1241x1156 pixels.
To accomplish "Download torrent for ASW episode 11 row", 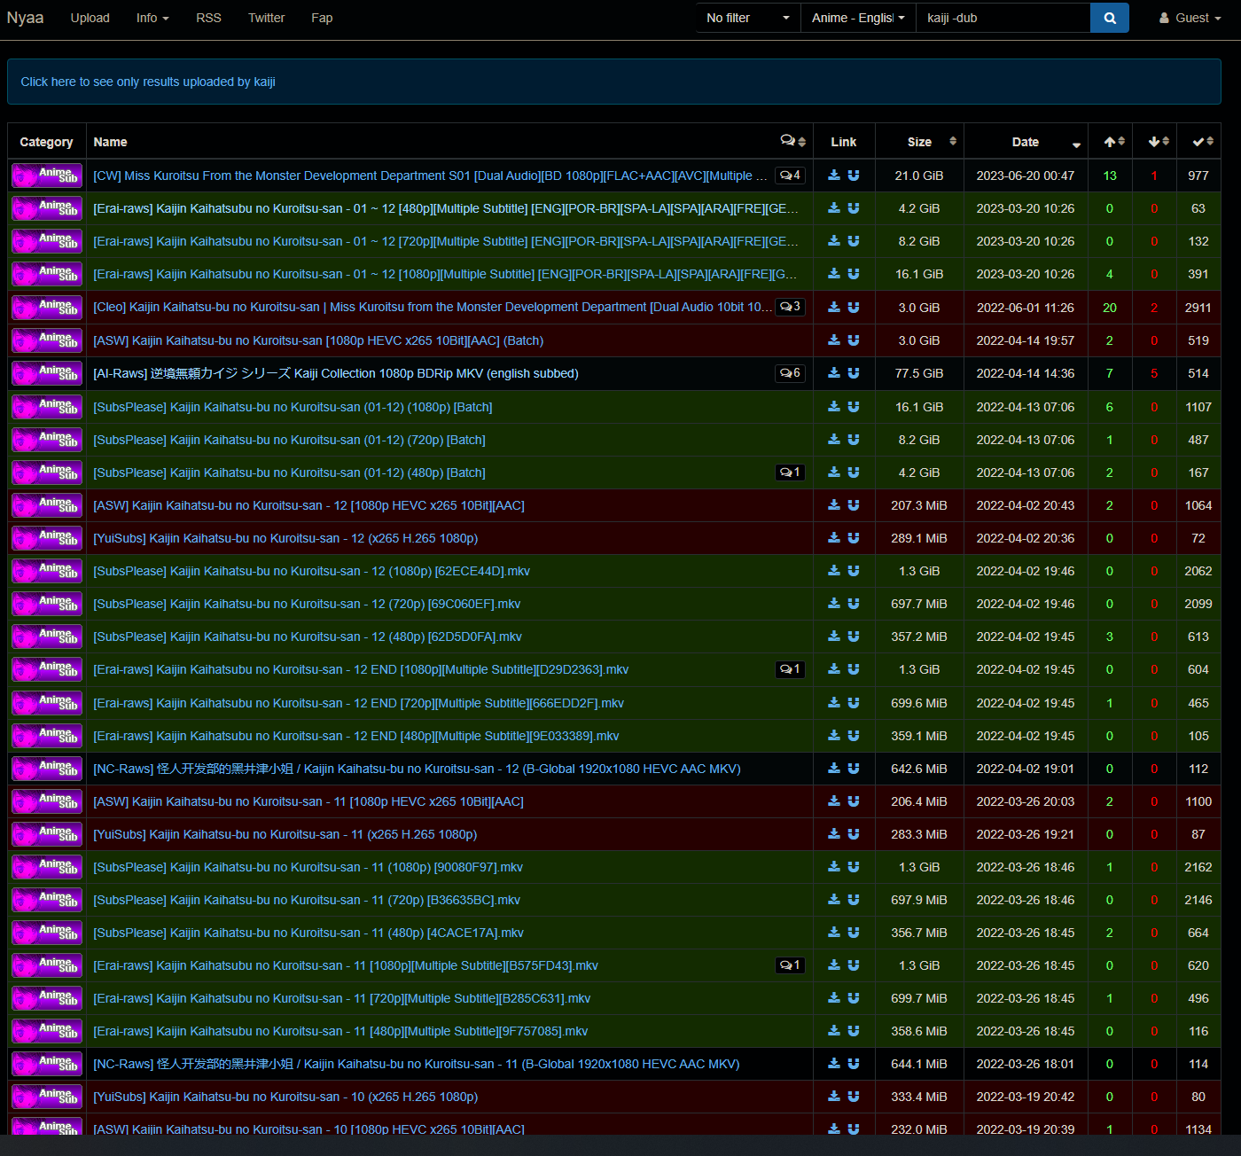I will [x=834, y=801].
